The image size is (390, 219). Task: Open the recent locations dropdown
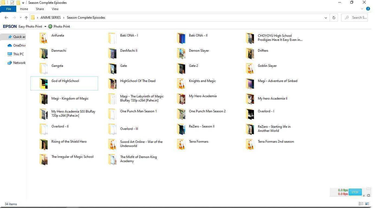coord(21,18)
